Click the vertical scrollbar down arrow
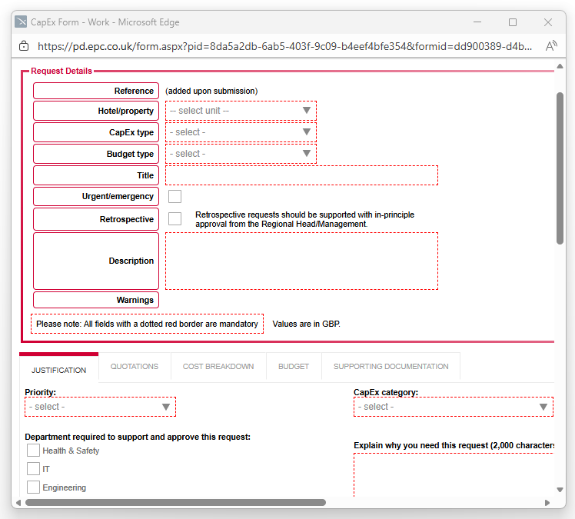Viewport: 575px width, 519px height. click(x=560, y=489)
